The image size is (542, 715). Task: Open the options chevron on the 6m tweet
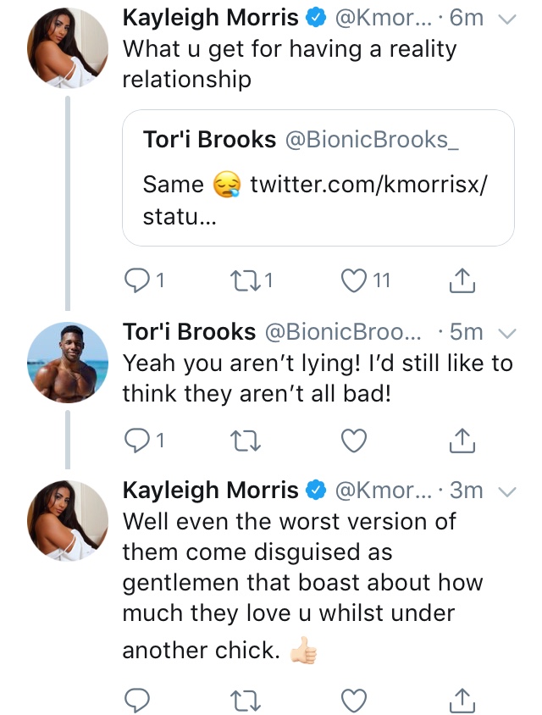point(507,19)
